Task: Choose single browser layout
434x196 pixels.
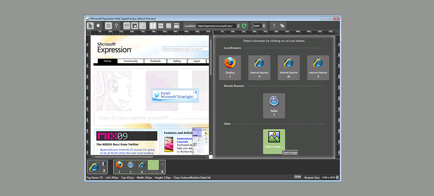Action: coord(177,26)
